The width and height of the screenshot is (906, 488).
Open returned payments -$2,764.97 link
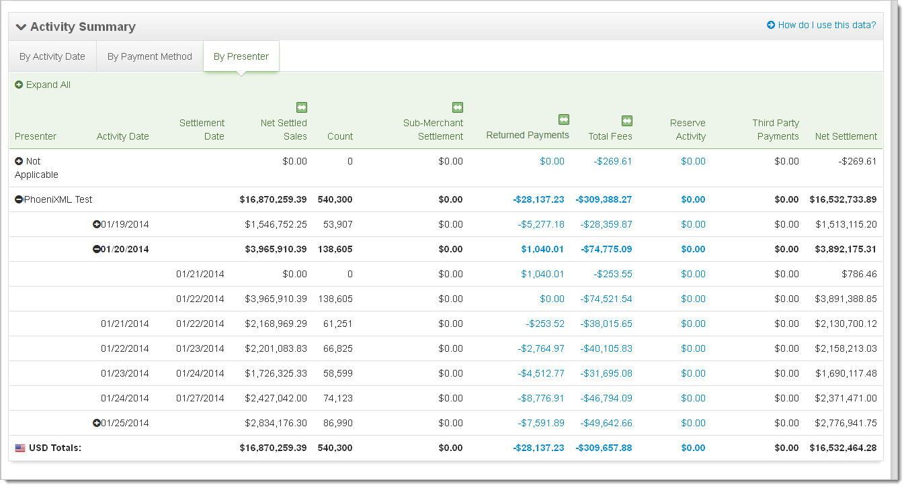point(541,348)
